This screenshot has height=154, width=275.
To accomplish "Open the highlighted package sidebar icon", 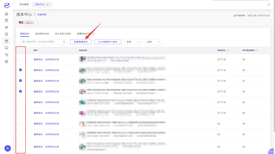I will pyautogui.click(x=6, y=41).
